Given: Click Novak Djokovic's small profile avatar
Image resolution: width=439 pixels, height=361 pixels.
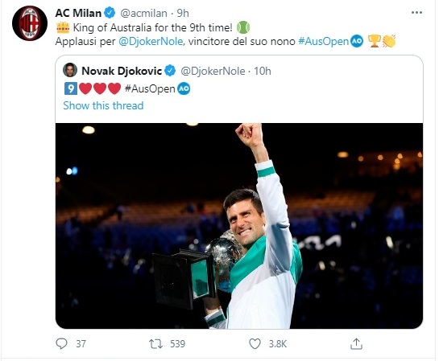Looking at the screenshot, I should (x=70, y=70).
